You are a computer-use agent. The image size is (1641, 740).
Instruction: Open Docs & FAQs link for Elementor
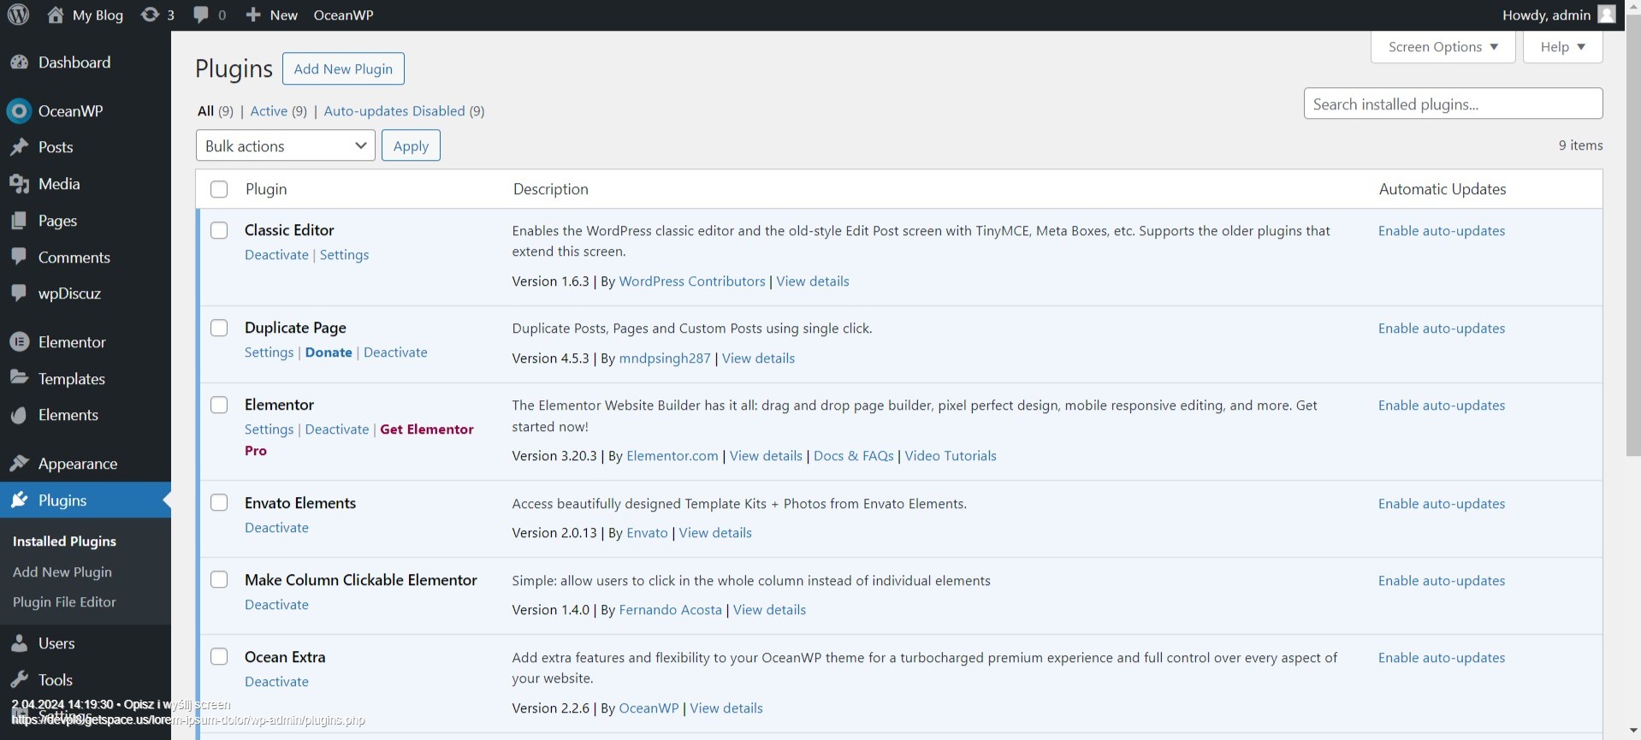[x=853, y=456]
